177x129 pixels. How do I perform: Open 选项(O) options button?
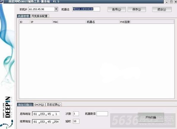pos(116,9)
